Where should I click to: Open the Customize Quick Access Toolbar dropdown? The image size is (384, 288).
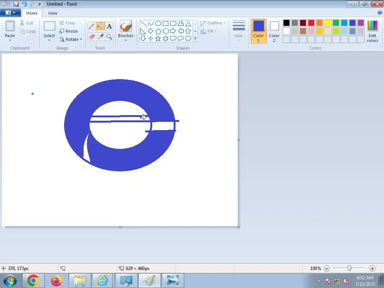tap(39, 4)
